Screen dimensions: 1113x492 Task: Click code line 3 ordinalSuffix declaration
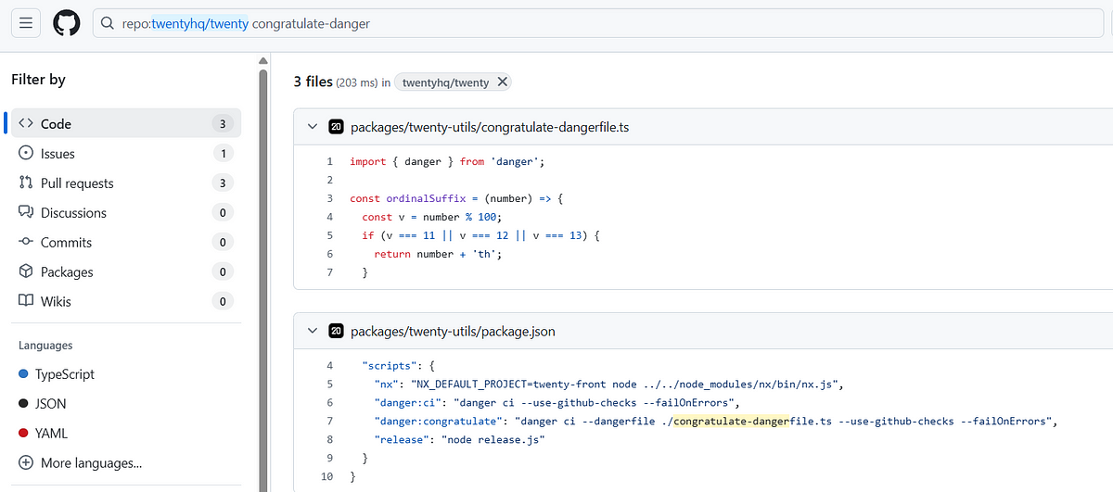coord(456,198)
